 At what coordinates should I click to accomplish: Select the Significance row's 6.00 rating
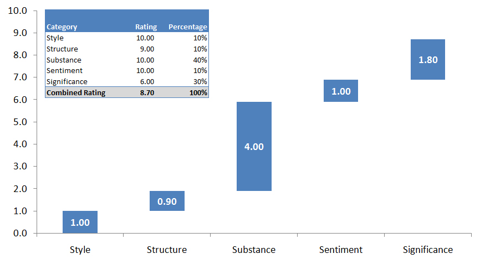(147, 81)
